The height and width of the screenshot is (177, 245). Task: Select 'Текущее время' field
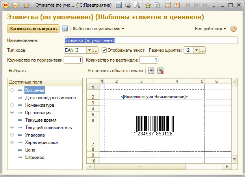pyautogui.click(x=41, y=120)
